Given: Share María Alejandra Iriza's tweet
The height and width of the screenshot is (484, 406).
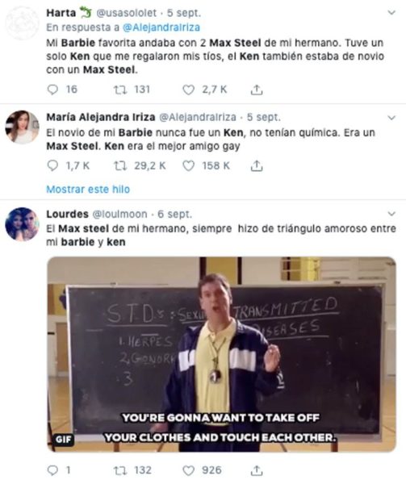Looking at the screenshot, I should (x=256, y=166).
